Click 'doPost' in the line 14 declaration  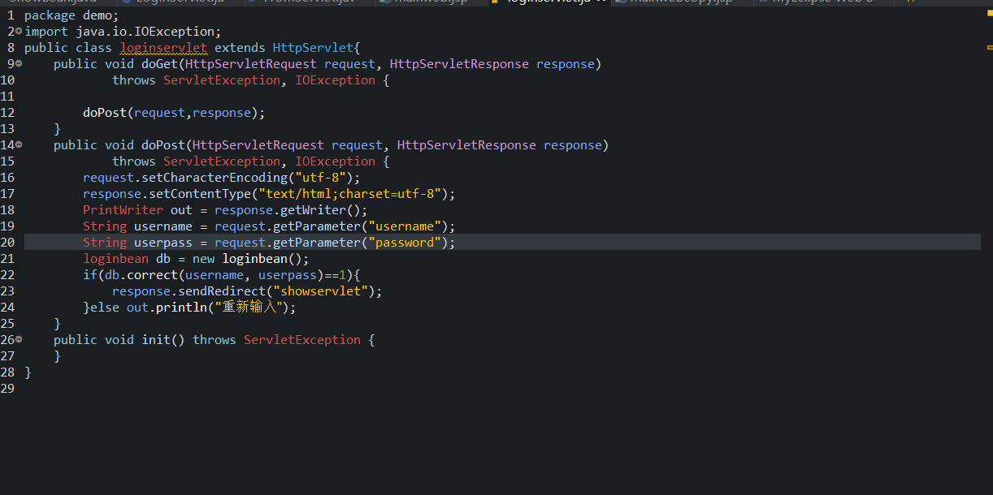(163, 145)
